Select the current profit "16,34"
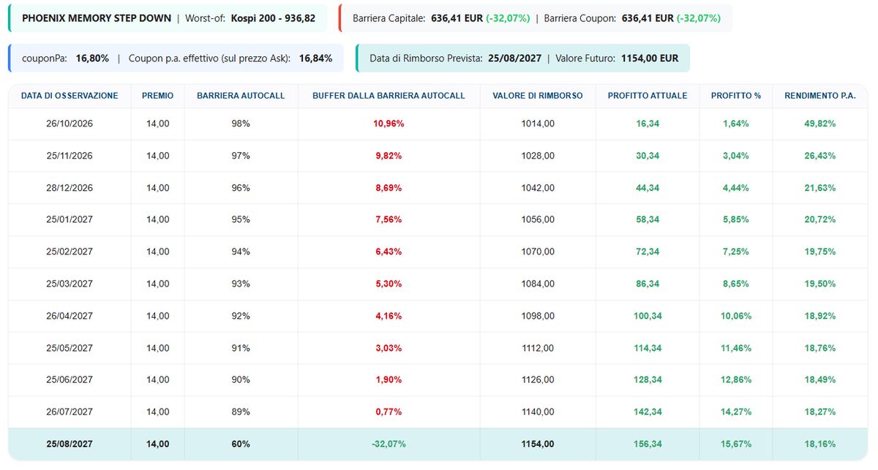 pyautogui.click(x=648, y=124)
